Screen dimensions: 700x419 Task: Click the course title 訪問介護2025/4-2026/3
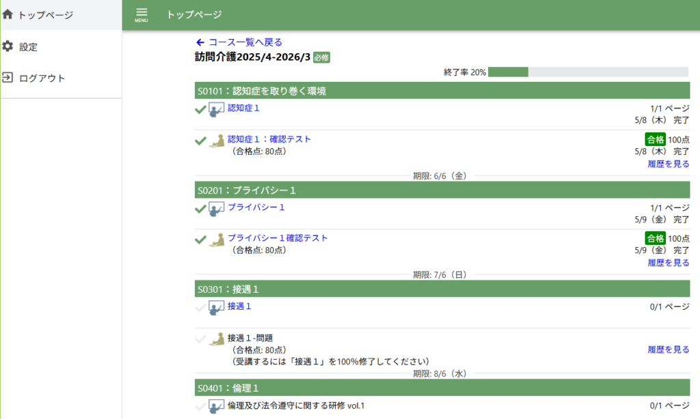coord(253,57)
